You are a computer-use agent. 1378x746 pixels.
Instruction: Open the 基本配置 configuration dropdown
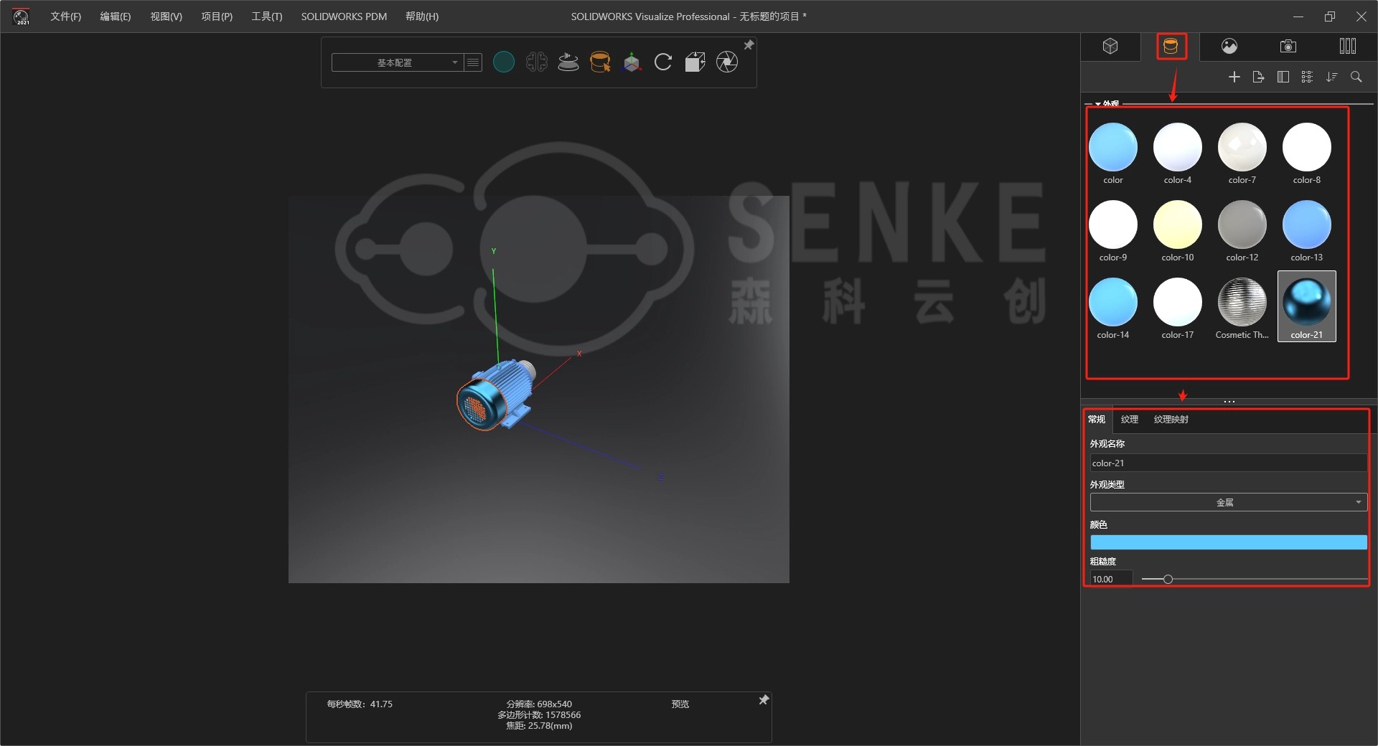tap(398, 62)
